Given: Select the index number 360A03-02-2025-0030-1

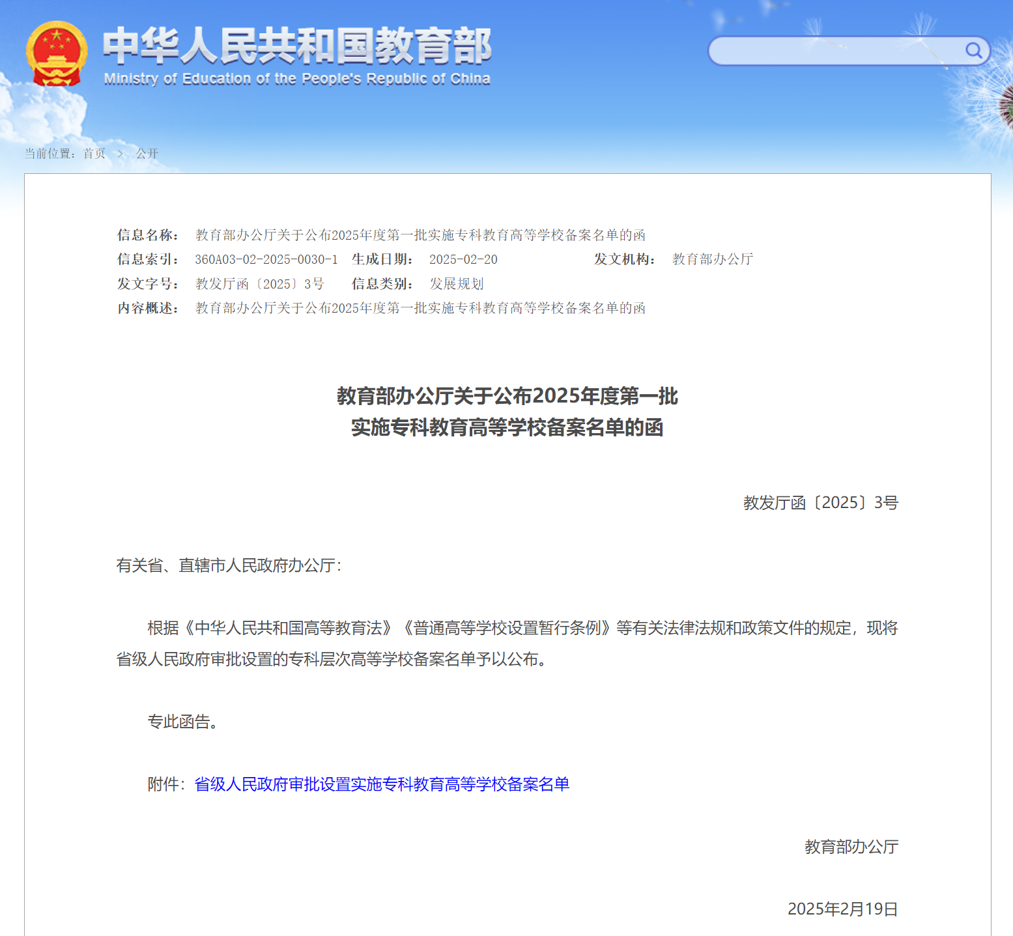Looking at the screenshot, I should [266, 259].
